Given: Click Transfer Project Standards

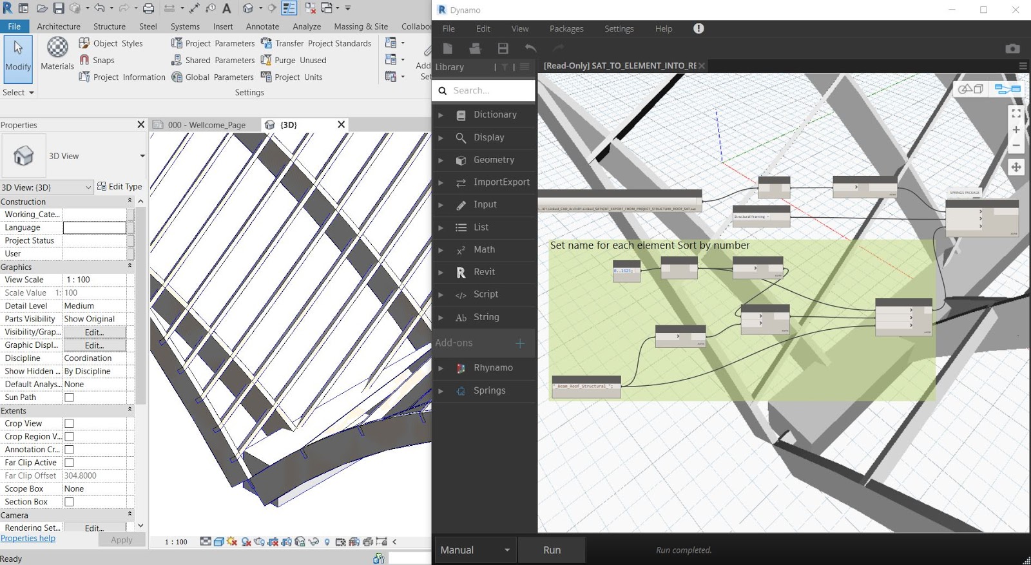Looking at the screenshot, I should click(x=316, y=43).
